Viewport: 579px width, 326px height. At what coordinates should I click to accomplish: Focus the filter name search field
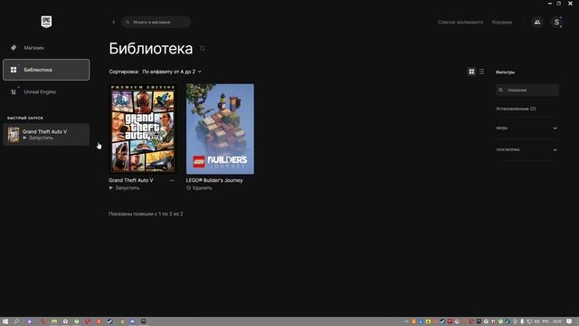click(527, 90)
